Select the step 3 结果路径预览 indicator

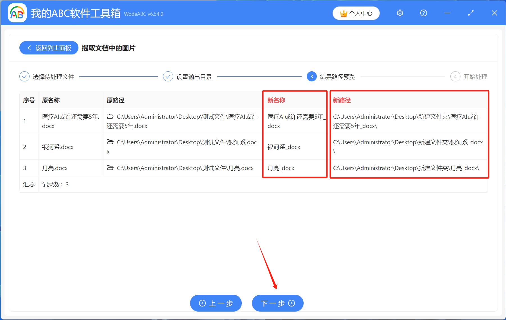point(311,76)
